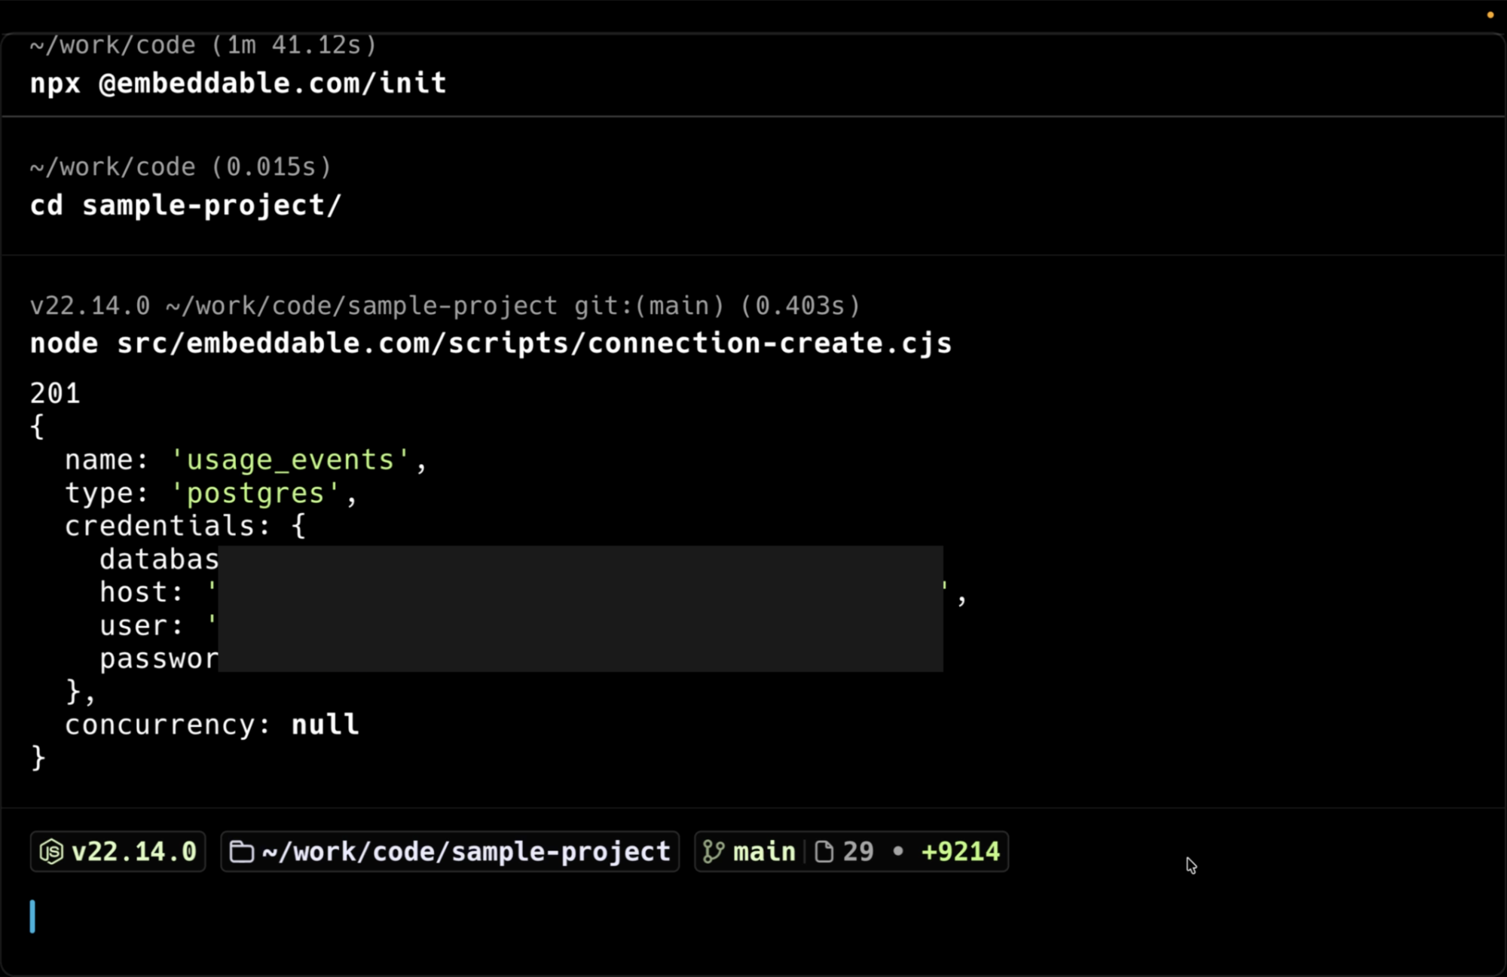Open the main branch selector
The width and height of the screenshot is (1507, 977).
click(763, 852)
